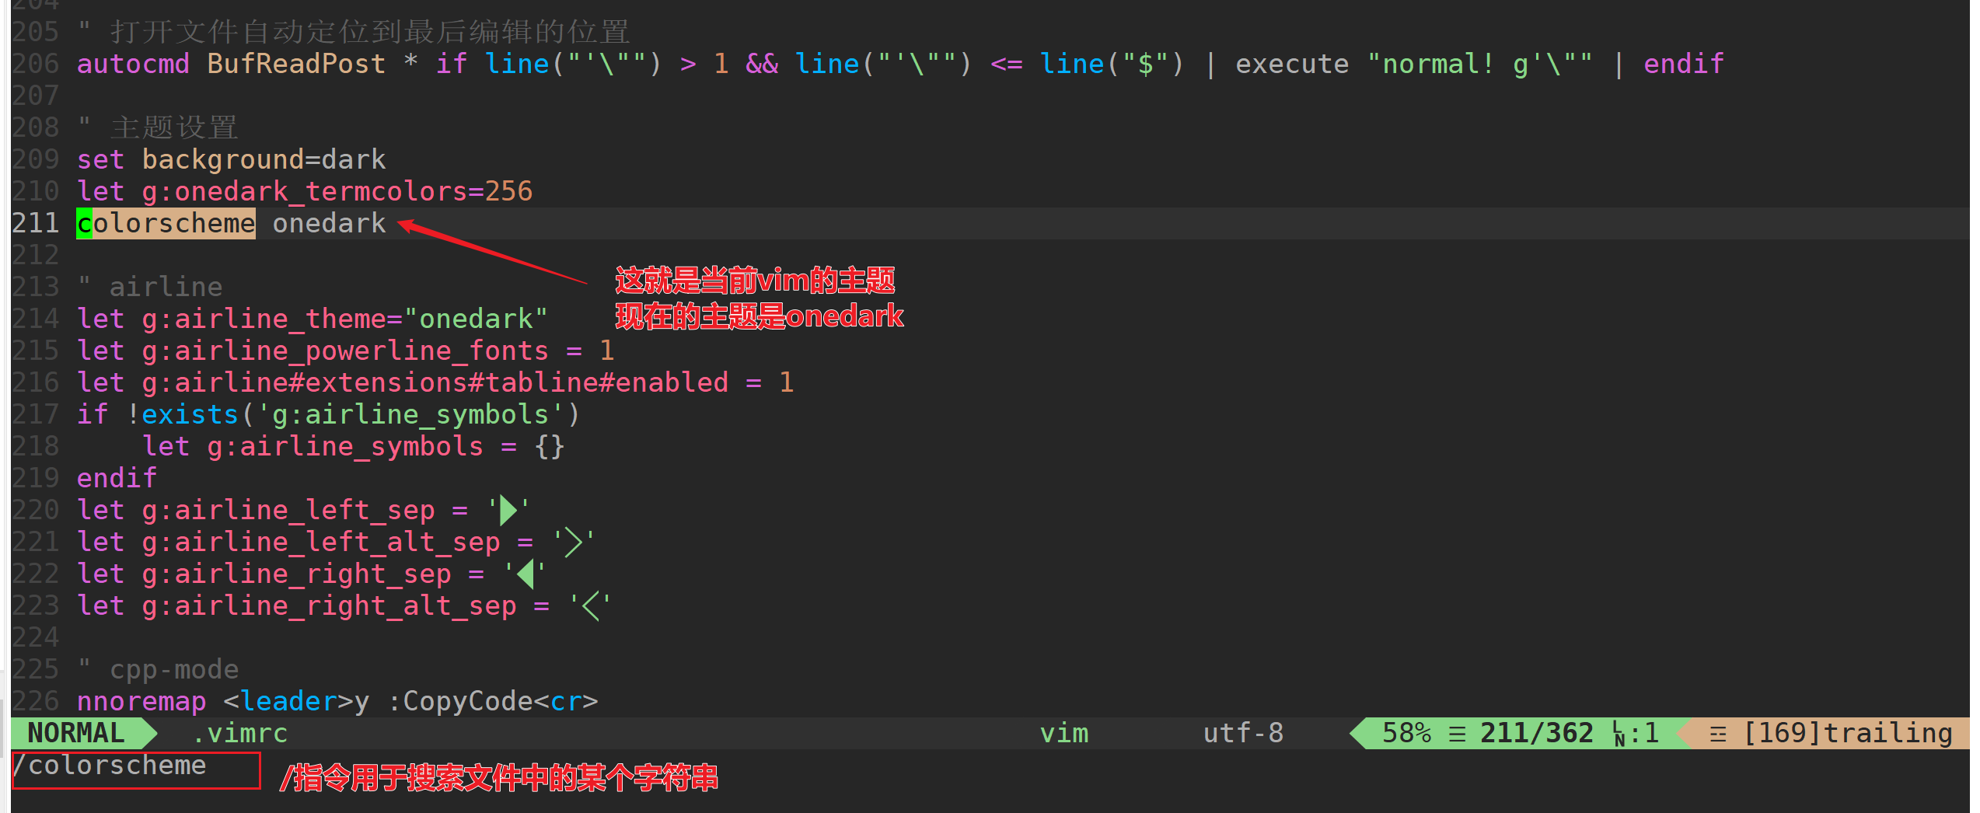This screenshot has height=813, width=1980.
Task: Click the thin right-chevron glyph on line 221
Action: point(574,542)
